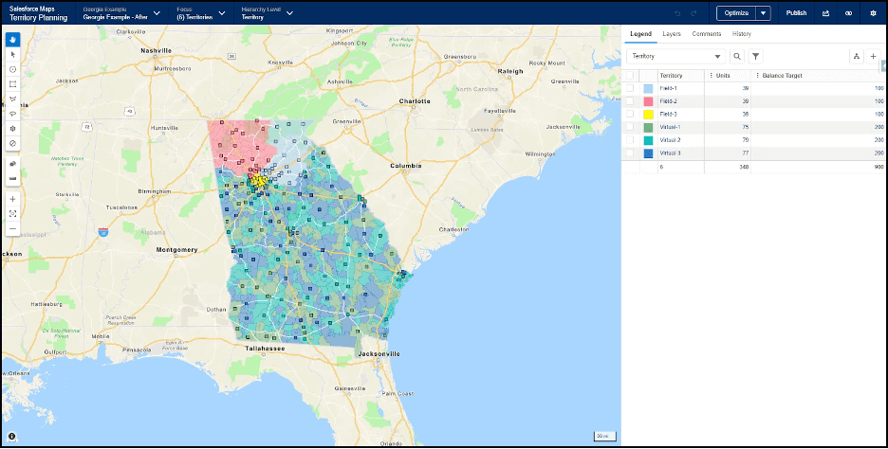Select the arrow pointer tool
This screenshot has height=449, width=888.
(x=12, y=55)
